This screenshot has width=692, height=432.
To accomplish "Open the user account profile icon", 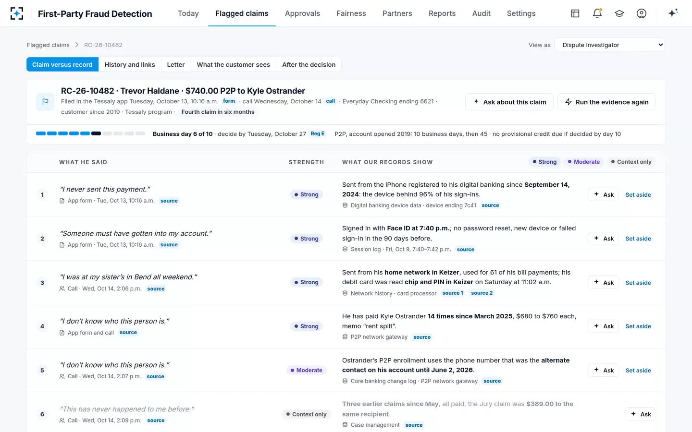I will click(x=642, y=13).
